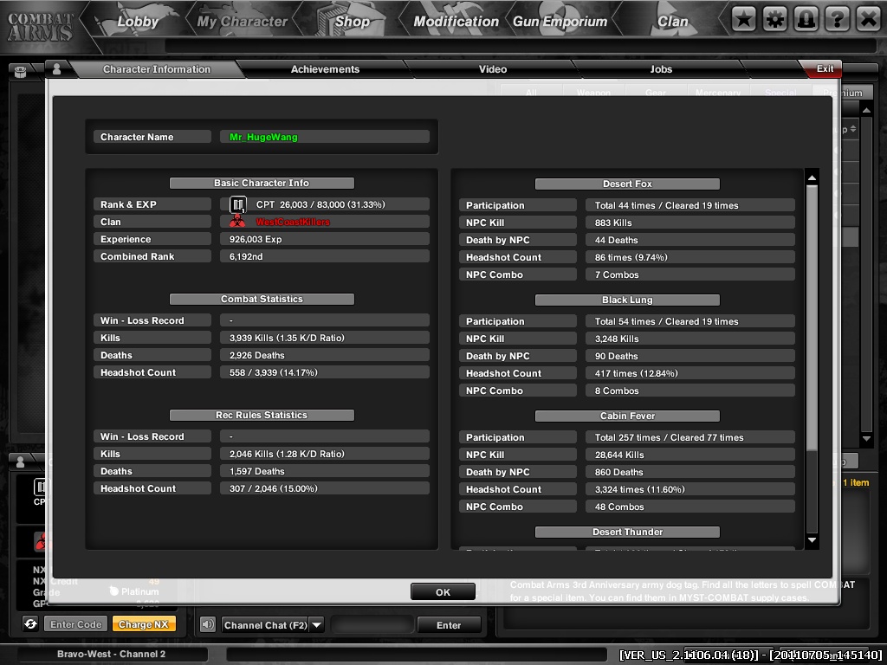Screen dimensions: 887x665
Task: Click the 2,046 Kills (1.28 K/D Ratio) value
Action: 287,454
